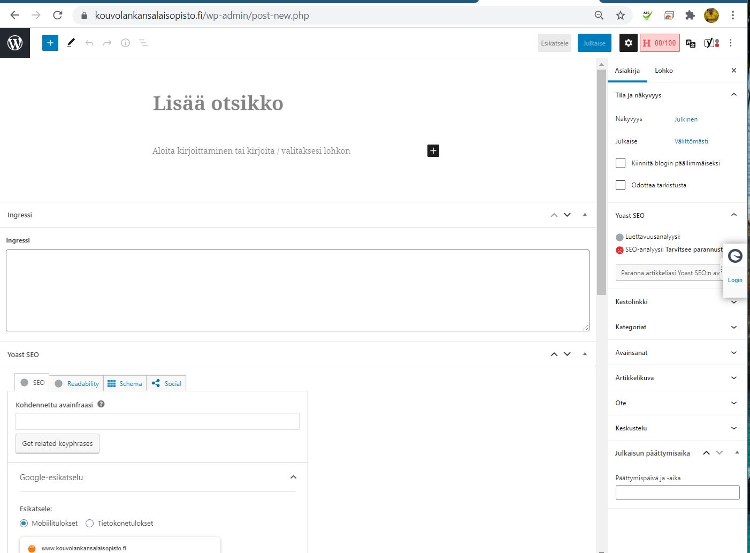The image size is (750, 553).
Task: Click Get related keyphrases button
Action: coord(57,444)
